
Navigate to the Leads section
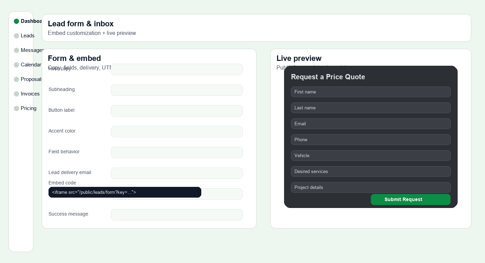28,36
